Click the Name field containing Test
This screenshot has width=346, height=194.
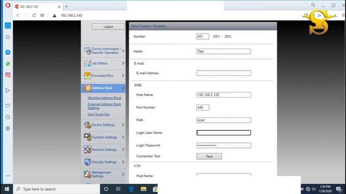[223, 51]
